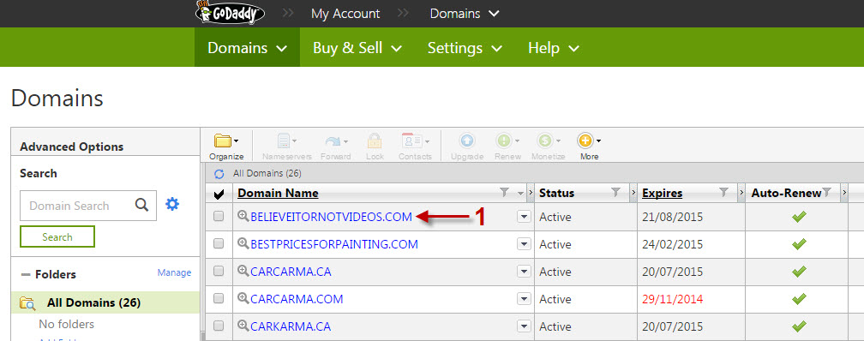Sort by Domain Name column header
The width and height of the screenshot is (864, 341).
(x=278, y=194)
